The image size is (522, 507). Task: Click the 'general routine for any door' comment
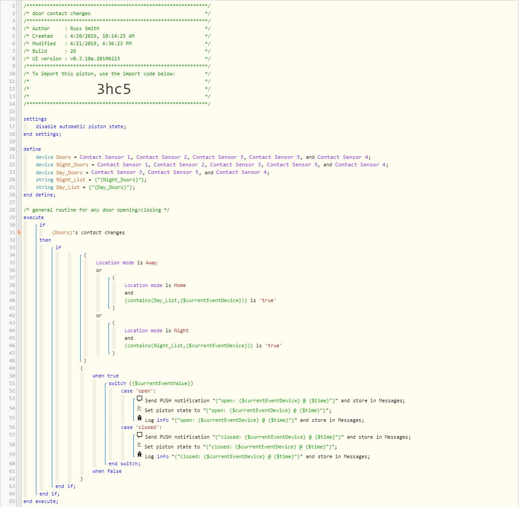click(97, 210)
